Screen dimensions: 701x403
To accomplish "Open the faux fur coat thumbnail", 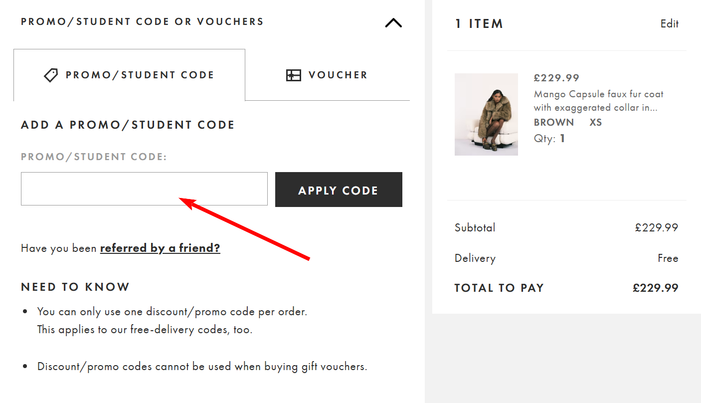I will pyautogui.click(x=486, y=115).
